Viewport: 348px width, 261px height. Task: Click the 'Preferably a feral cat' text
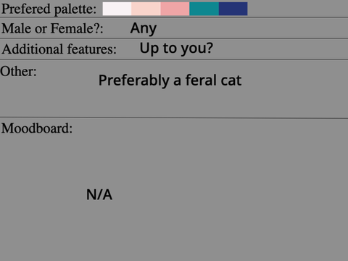click(x=170, y=80)
